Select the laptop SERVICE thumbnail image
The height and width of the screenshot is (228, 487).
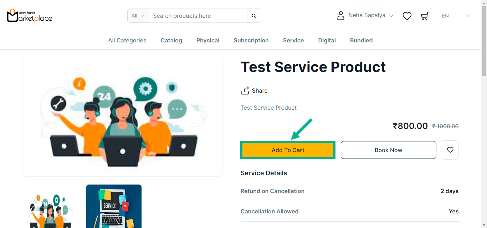114,206
